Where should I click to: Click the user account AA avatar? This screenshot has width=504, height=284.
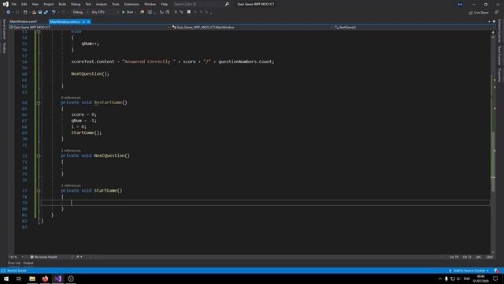click(x=460, y=4)
